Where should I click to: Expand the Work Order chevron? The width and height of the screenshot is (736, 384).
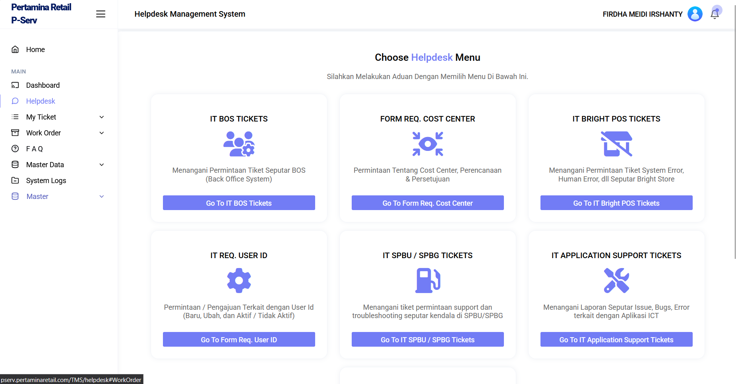(102, 133)
